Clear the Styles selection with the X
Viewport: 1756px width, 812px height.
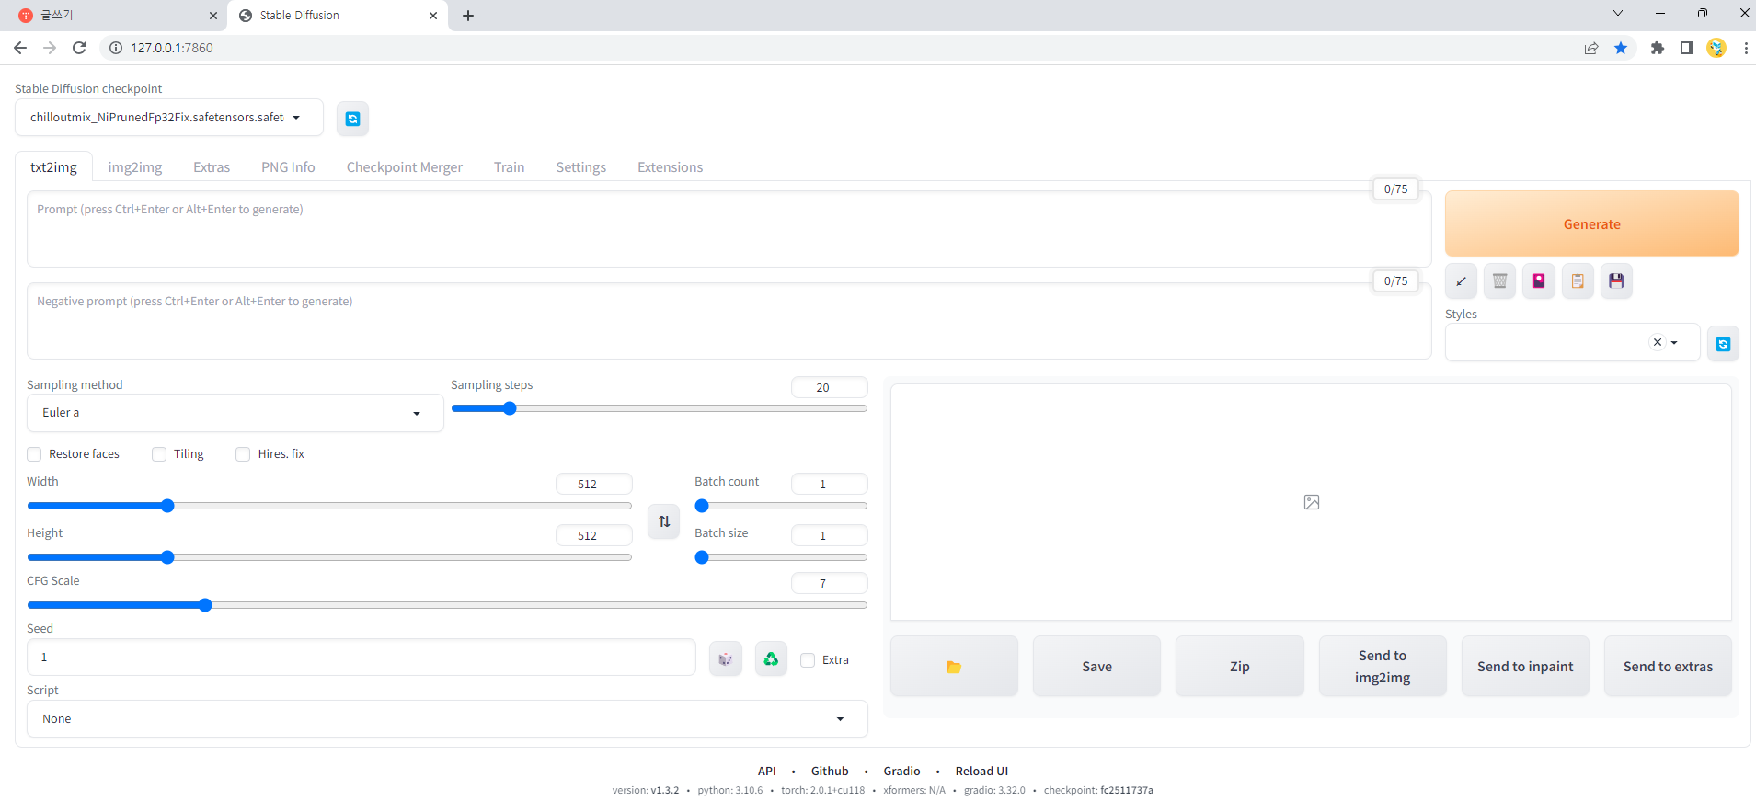pos(1657,342)
